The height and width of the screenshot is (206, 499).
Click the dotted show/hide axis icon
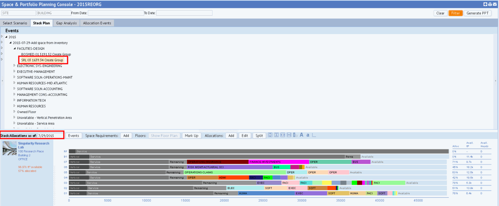pos(314,135)
